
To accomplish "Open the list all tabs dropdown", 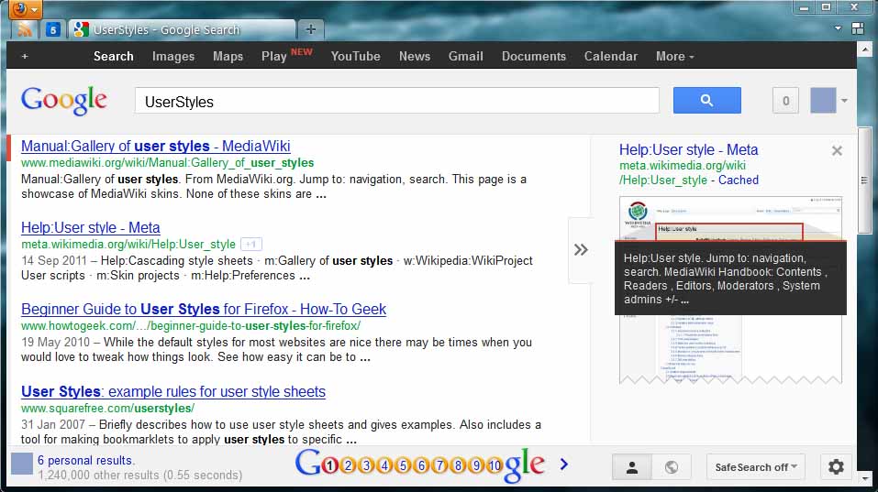I will click(838, 28).
